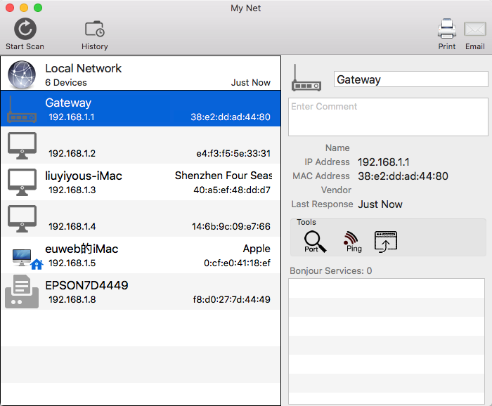
Task: Click the router icon in details panel
Action: (x=306, y=78)
